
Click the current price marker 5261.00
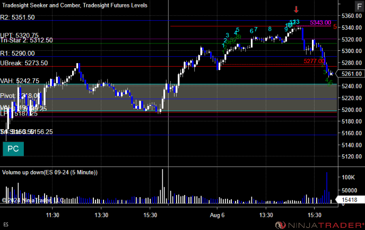[x=351, y=74]
